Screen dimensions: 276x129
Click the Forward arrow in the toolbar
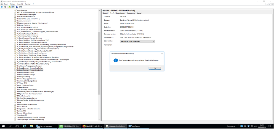coord(5,7)
